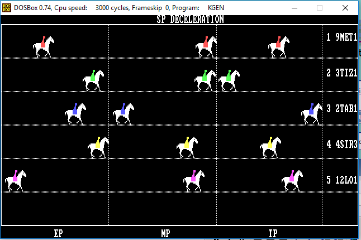Click the DOSBox icon in the title bar
Screen dimensions: 361x240
click(7, 8)
